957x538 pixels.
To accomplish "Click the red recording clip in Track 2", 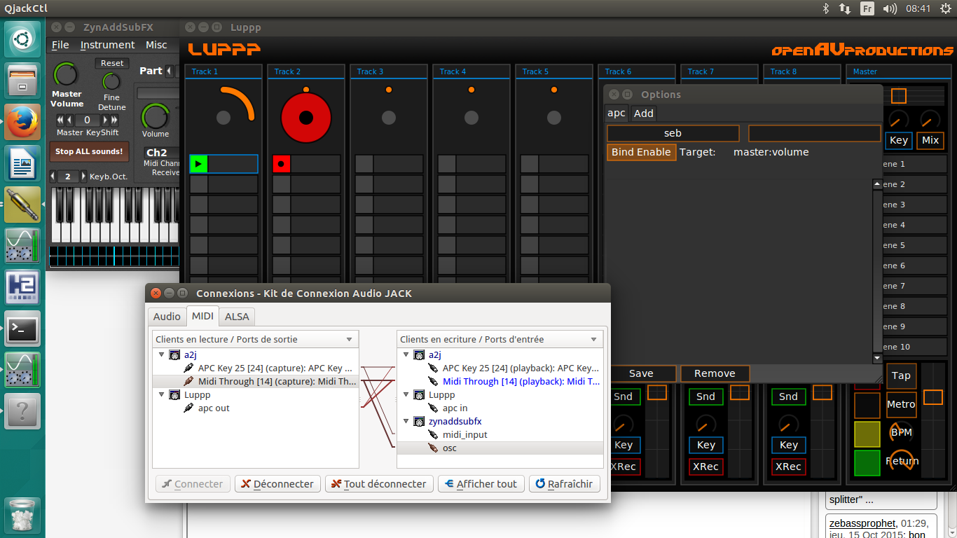I will point(281,164).
